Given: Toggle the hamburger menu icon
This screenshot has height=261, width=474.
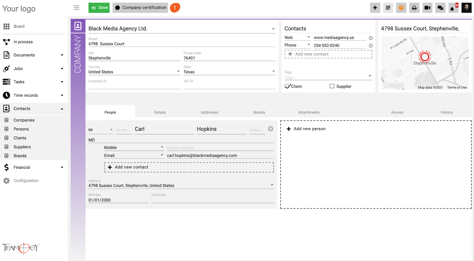Looking at the screenshot, I should (77, 8).
